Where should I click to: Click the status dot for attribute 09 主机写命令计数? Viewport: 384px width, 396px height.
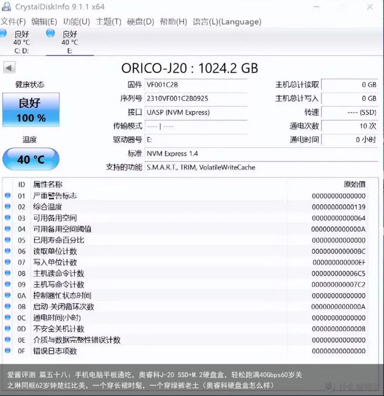[x=8, y=284]
